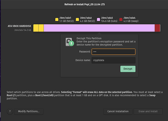Click the /dev/sda2 partition label

[86, 18]
